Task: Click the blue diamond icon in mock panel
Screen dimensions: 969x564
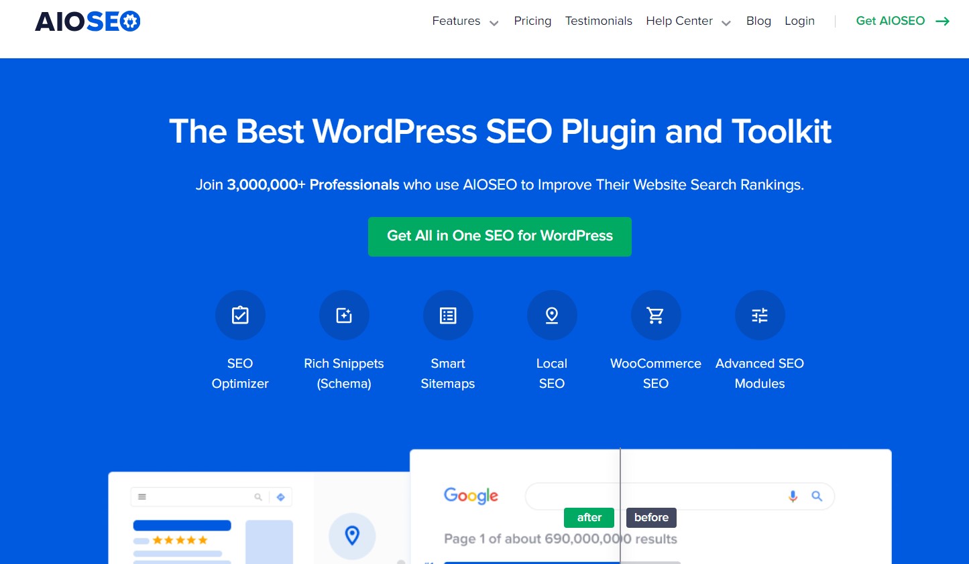Action: [281, 497]
